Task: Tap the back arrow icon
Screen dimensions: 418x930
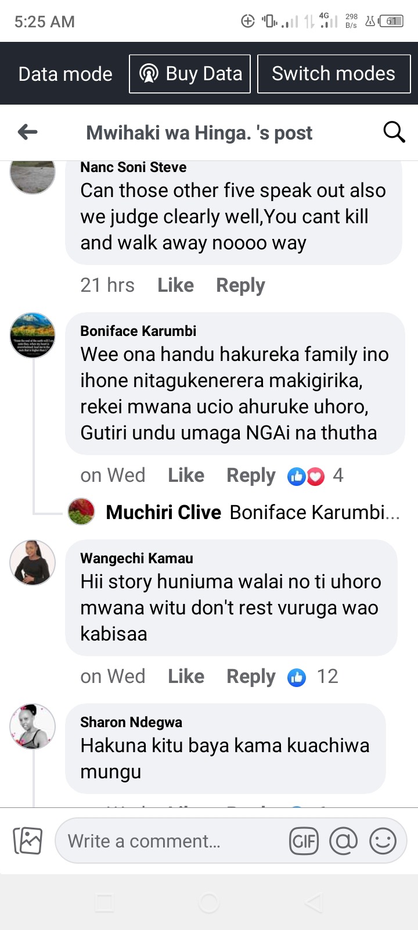Action: click(28, 133)
